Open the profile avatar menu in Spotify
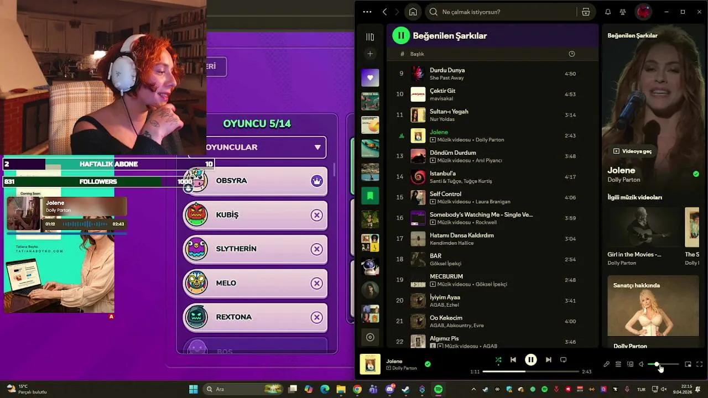The image size is (708, 398). [643, 12]
